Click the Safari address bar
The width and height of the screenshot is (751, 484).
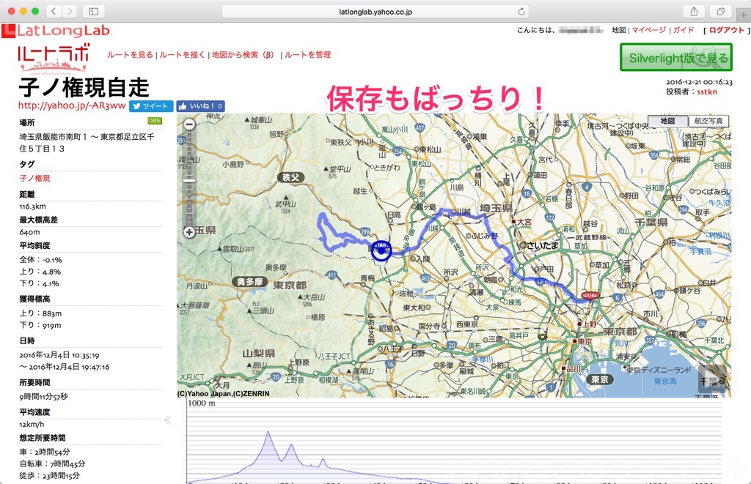click(375, 11)
